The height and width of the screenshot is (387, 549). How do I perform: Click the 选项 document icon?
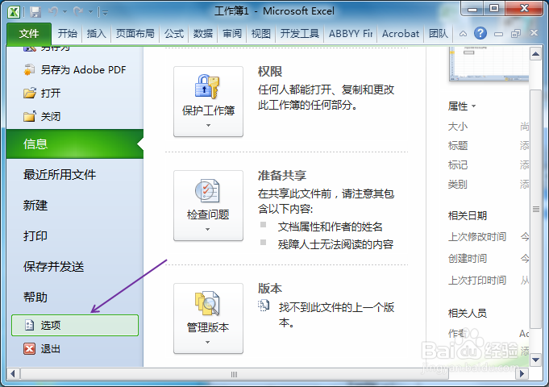pos(29,326)
